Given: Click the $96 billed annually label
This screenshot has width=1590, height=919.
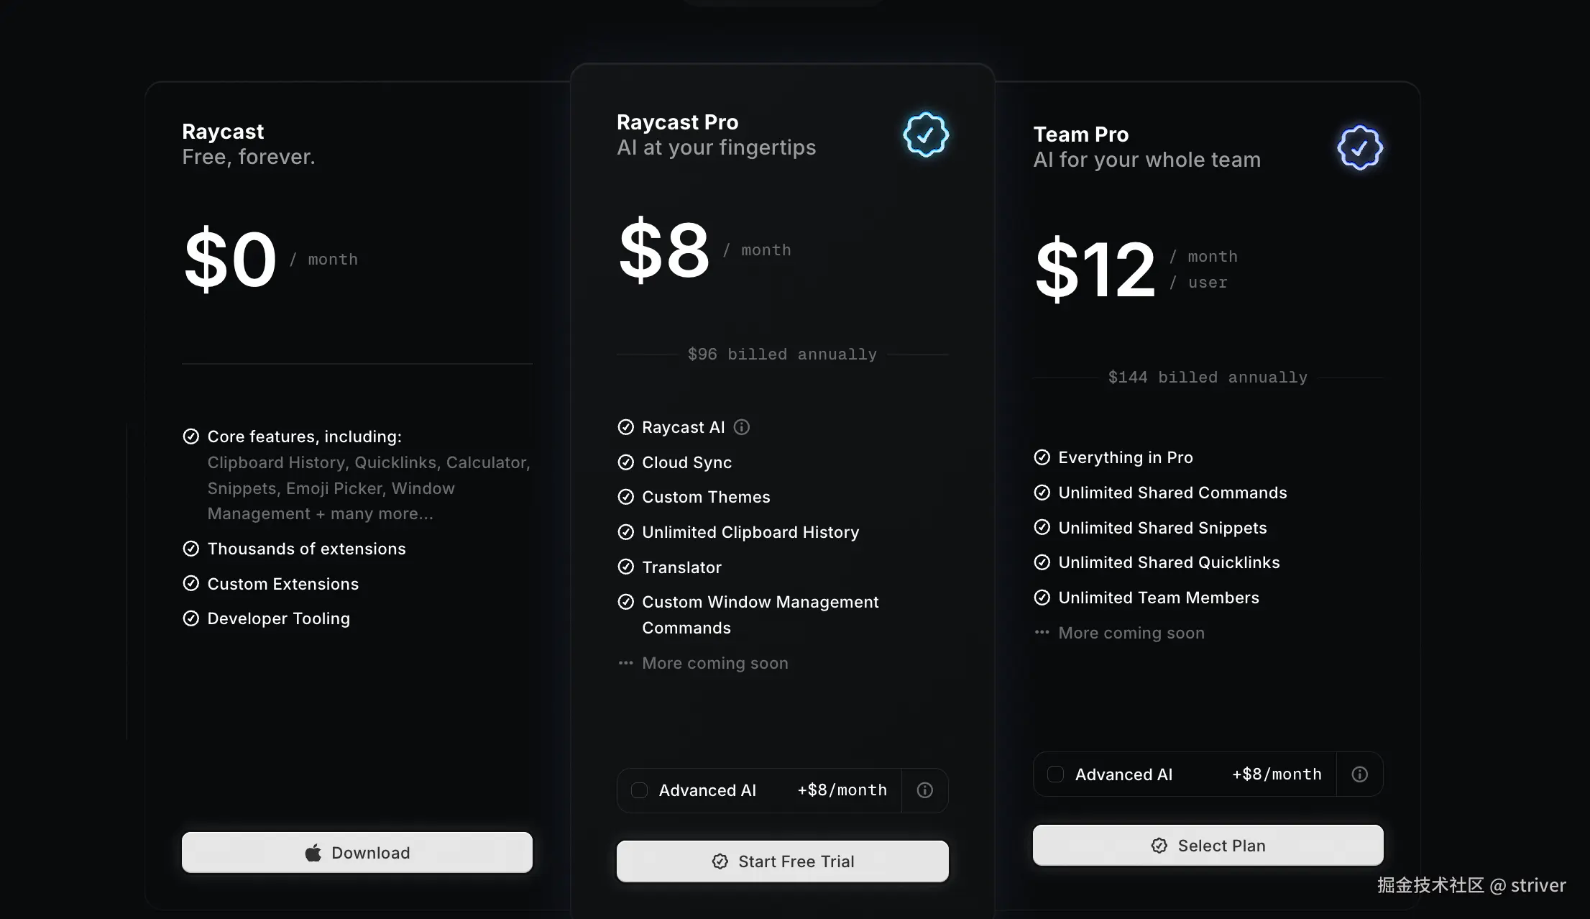Looking at the screenshot, I should click(x=782, y=355).
